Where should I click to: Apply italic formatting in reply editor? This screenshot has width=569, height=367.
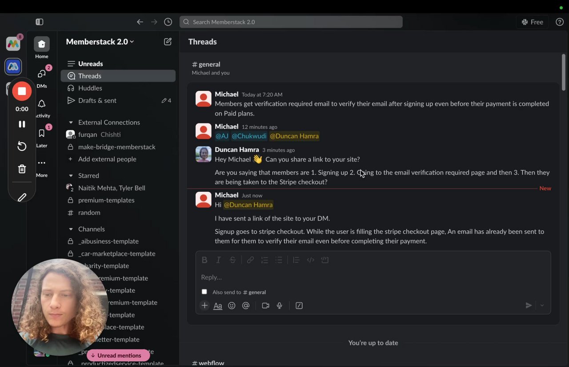pos(218,260)
